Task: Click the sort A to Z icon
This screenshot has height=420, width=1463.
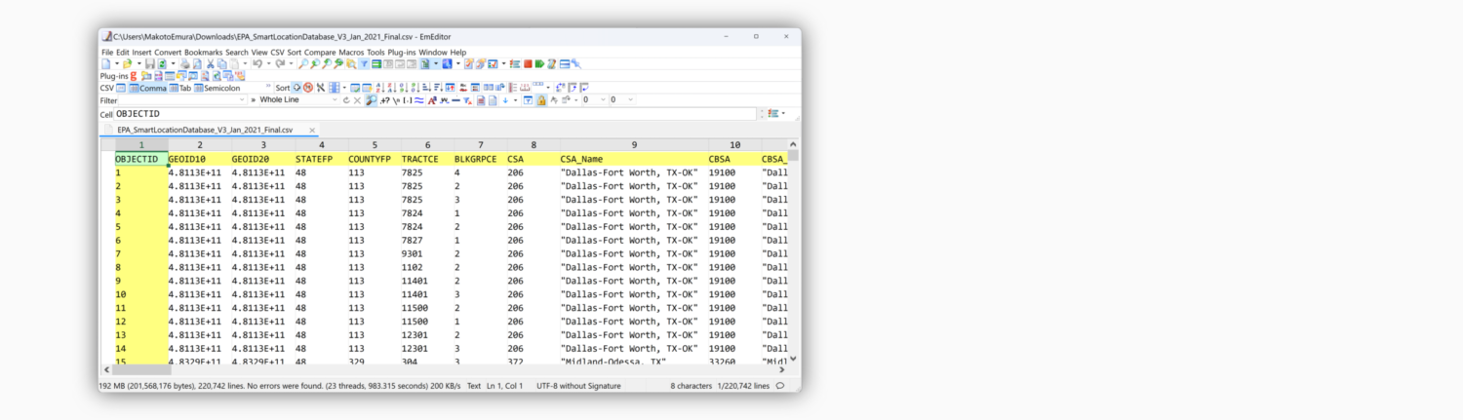Action: tap(379, 88)
